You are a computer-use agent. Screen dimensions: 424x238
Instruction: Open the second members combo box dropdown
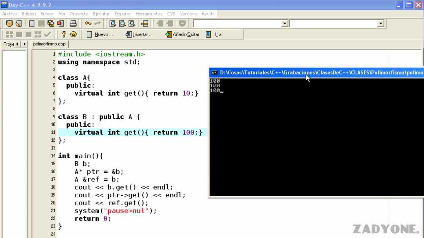[x=381, y=23]
